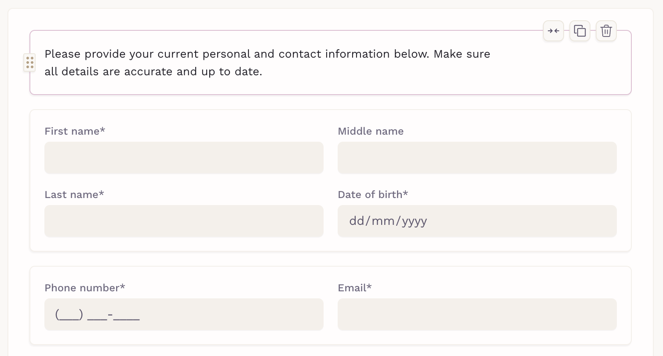Click the collapse arrows icon on text block
The image size is (663, 356).
(x=553, y=31)
